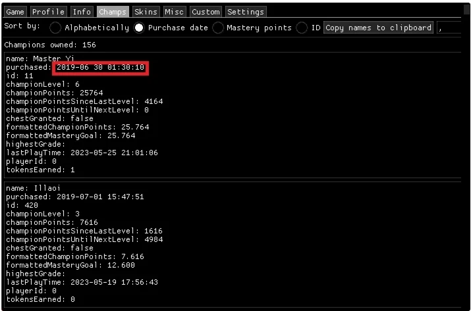Switch to the Custom tab
Viewport: 471px width, 311px height.
[x=206, y=12]
